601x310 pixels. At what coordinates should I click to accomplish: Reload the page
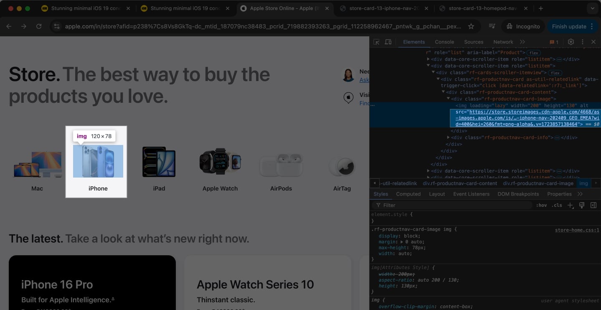coord(39,26)
